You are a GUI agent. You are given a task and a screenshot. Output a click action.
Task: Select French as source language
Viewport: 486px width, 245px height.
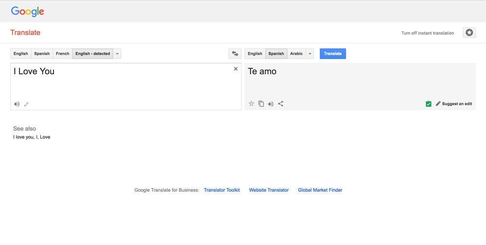63,53
